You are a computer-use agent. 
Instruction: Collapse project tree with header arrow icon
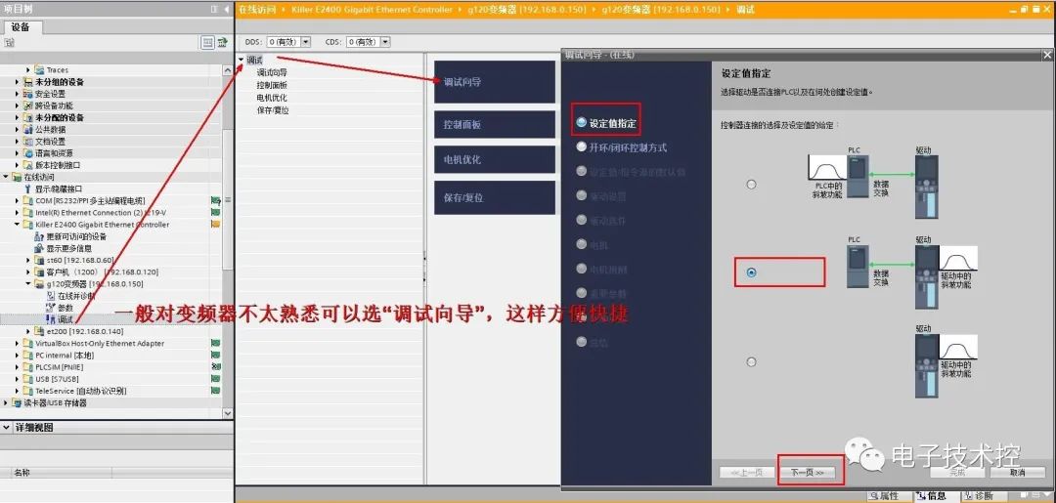[226, 9]
